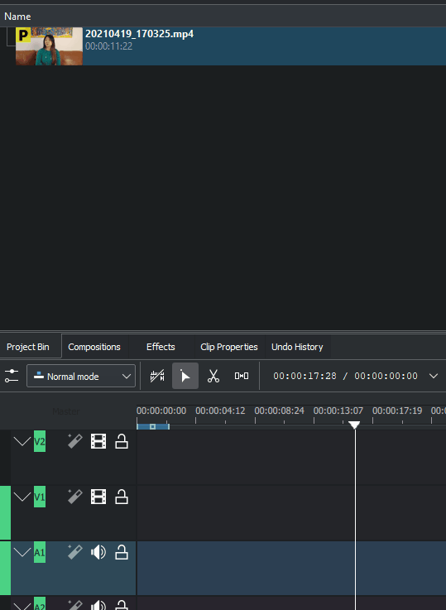Switch to the Compositions tab

(x=94, y=347)
